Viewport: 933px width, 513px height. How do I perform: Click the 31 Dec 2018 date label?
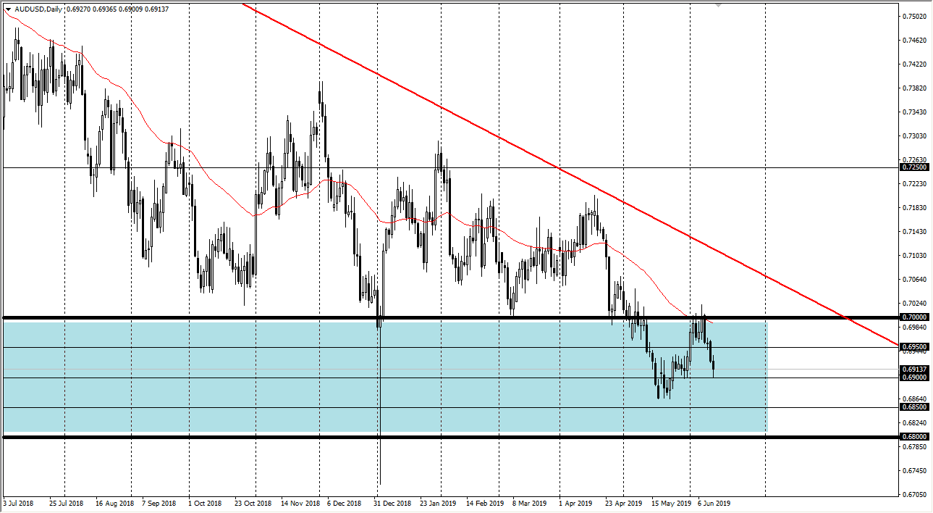[x=392, y=502]
